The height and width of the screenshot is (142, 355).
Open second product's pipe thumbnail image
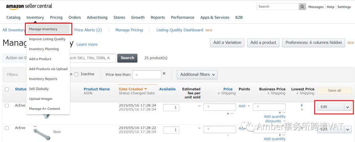click(42, 133)
